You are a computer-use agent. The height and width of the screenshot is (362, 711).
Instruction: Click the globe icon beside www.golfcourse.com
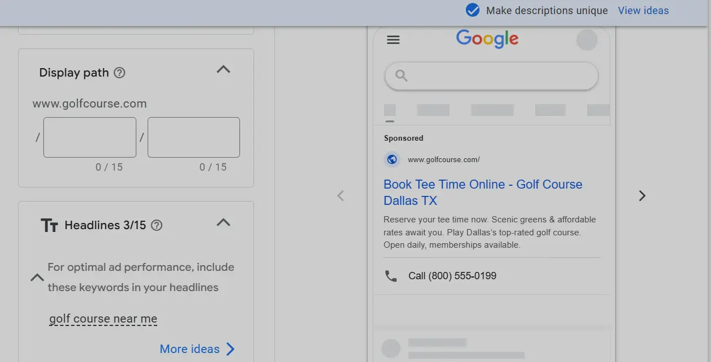tap(392, 159)
